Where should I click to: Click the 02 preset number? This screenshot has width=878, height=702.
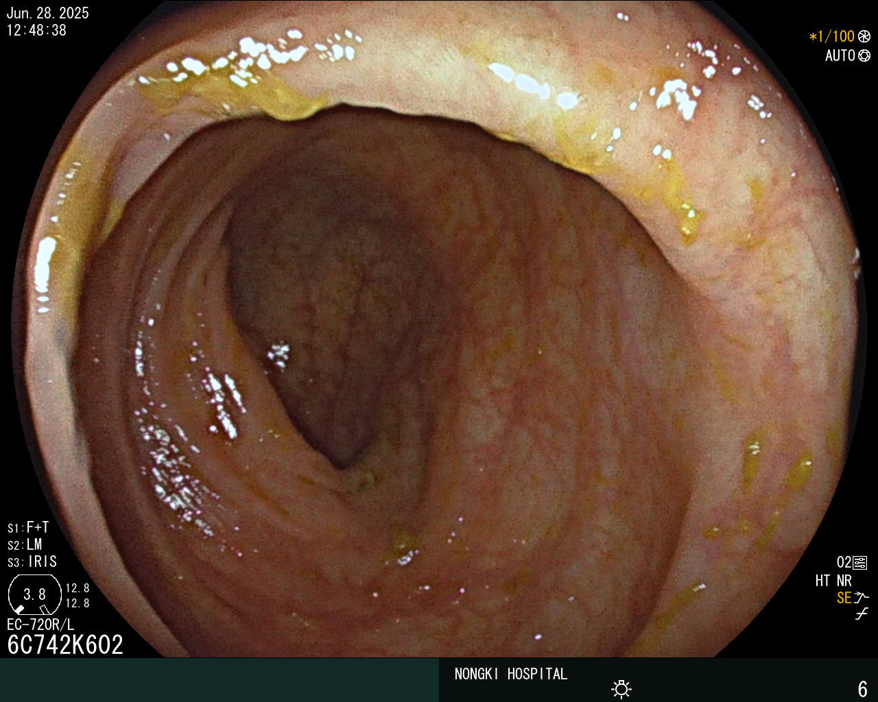click(x=844, y=563)
